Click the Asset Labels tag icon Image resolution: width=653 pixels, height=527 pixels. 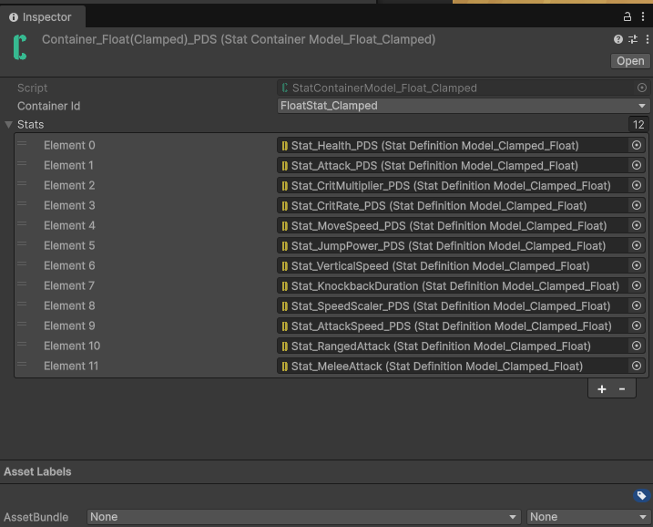(x=641, y=495)
